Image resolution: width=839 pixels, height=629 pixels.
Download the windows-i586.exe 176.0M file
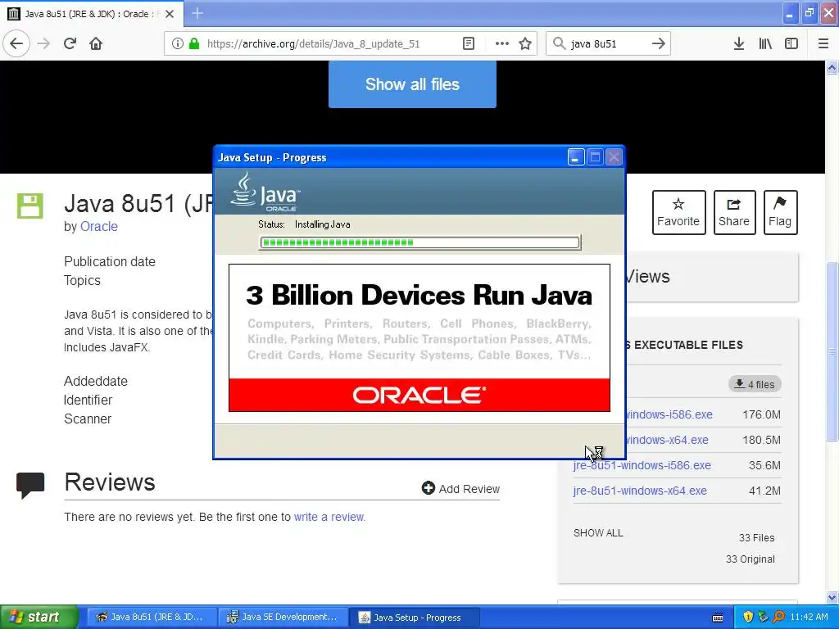(x=669, y=414)
